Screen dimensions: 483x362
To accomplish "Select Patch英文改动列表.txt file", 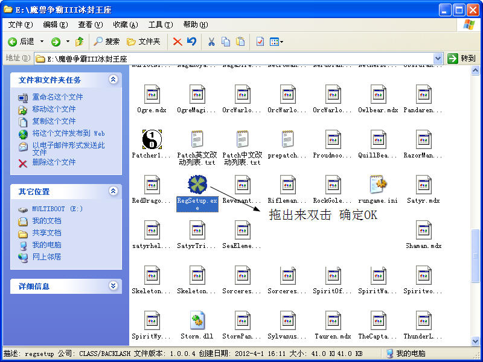I will tap(197, 139).
